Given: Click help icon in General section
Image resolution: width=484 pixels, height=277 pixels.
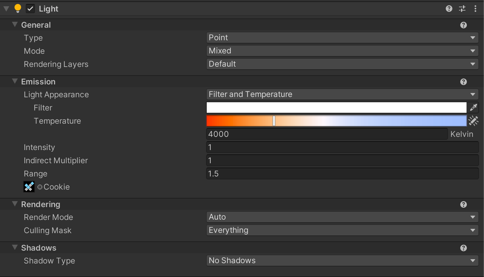Looking at the screenshot, I should pos(463,25).
